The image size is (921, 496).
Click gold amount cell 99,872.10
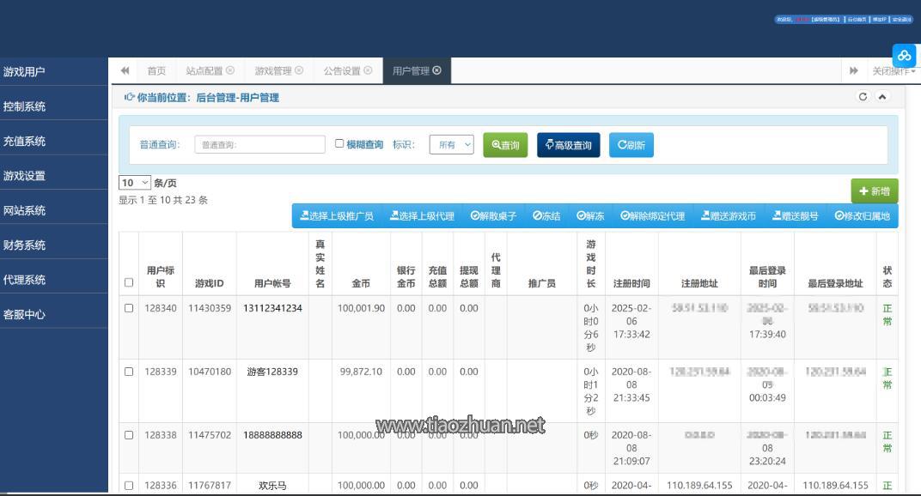click(361, 372)
